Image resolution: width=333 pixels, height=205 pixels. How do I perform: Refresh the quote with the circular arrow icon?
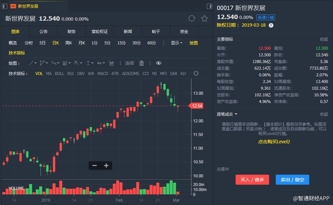click(x=192, y=19)
